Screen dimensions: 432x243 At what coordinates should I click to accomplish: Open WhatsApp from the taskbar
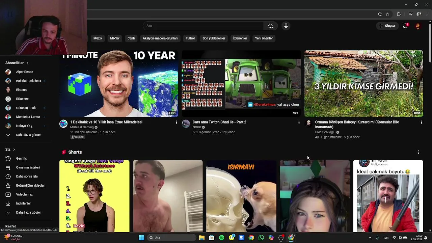(x=261, y=238)
